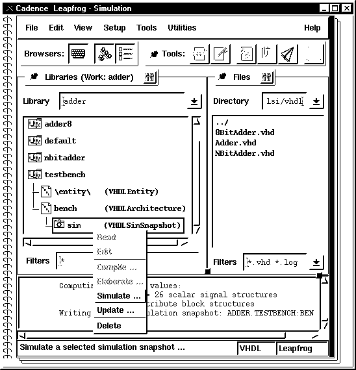Image resolution: width=356 pixels, height=370 pixels.
Task: Click the Leapfrog status bar field
Action: (x=302, y=349)
